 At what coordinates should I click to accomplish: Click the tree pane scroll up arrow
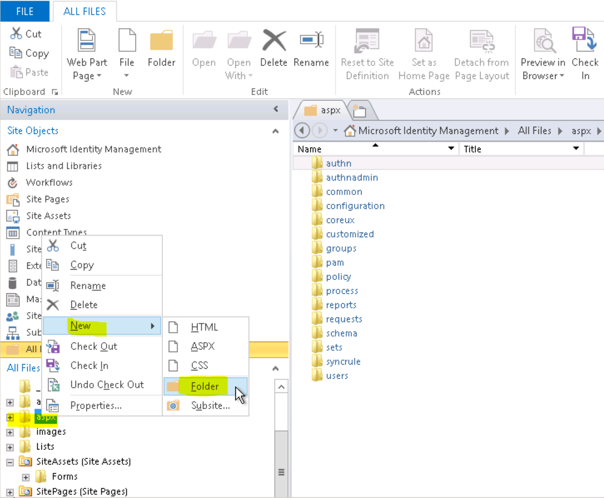281,387
